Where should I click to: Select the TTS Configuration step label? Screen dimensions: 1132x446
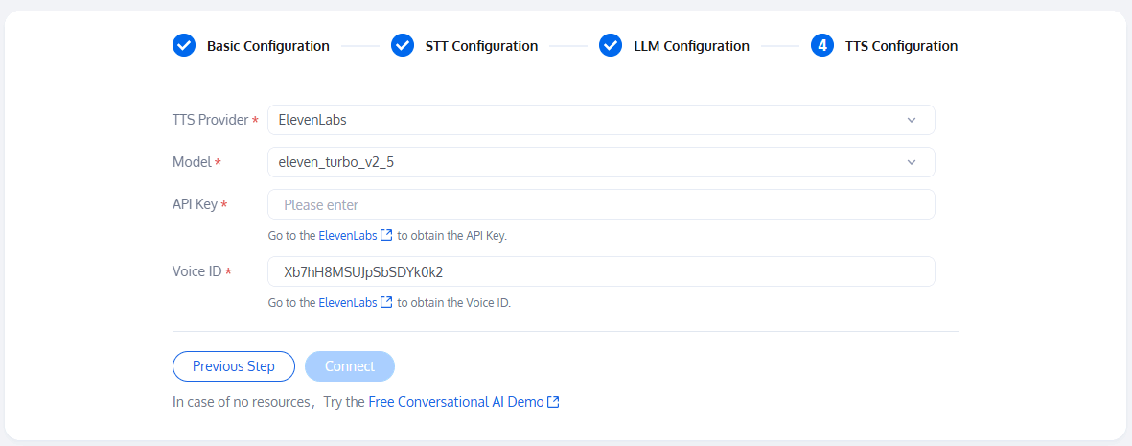click(901, 46)
